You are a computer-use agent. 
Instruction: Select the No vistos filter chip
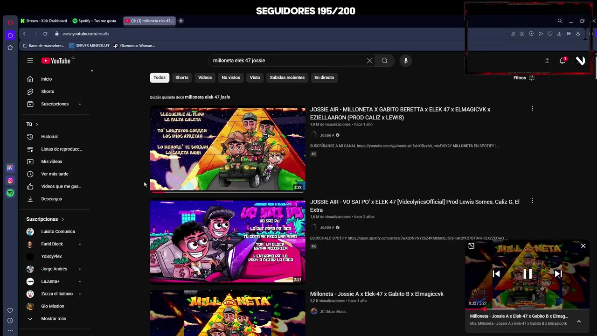tap(231, 77)
